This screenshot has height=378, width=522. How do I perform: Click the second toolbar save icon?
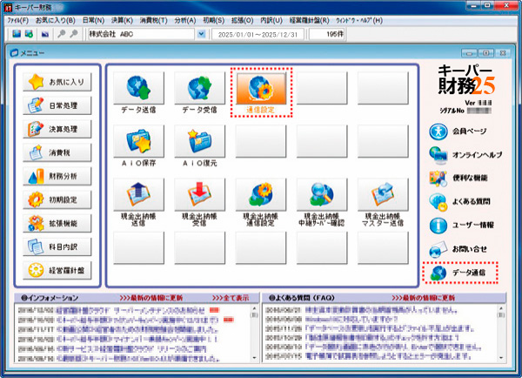(x=30, y=34)
